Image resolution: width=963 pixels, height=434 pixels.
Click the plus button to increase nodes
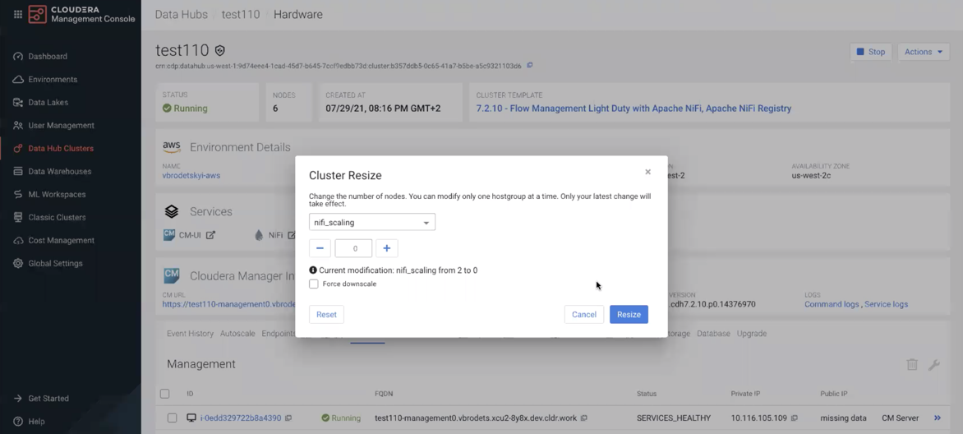coord(386,248)
